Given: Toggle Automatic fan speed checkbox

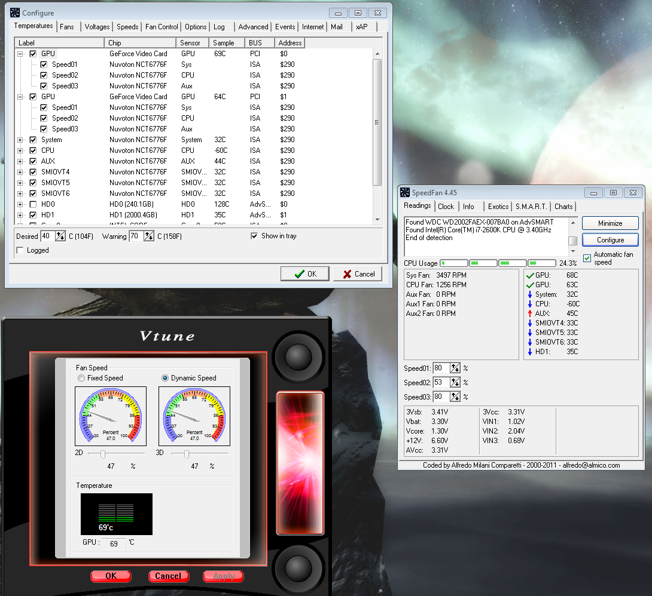Looking at the screenshot, I should tap(587, 258).
